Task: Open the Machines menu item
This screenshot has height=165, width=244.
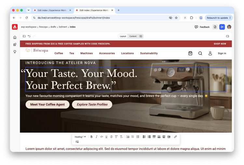Action: (87, 53)
